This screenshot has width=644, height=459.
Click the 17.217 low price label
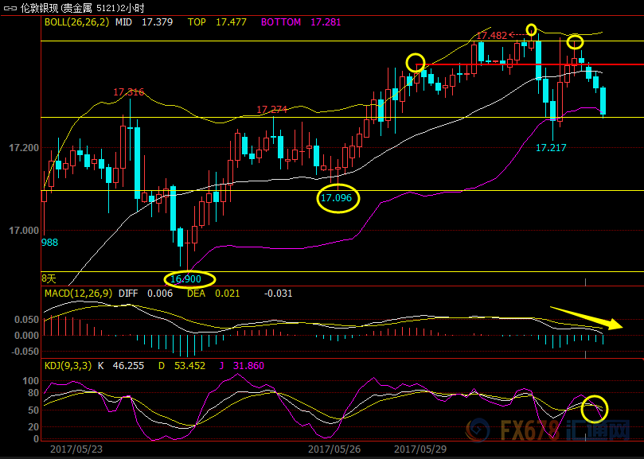coord(551,148)
